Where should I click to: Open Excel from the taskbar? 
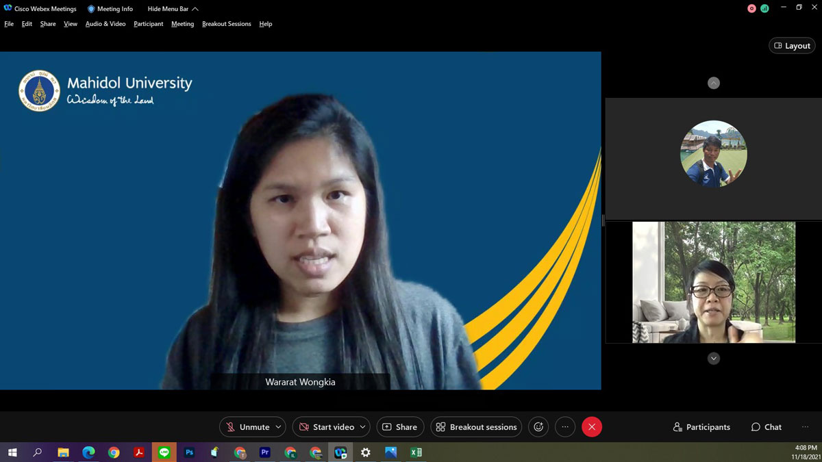click(416, 452)
